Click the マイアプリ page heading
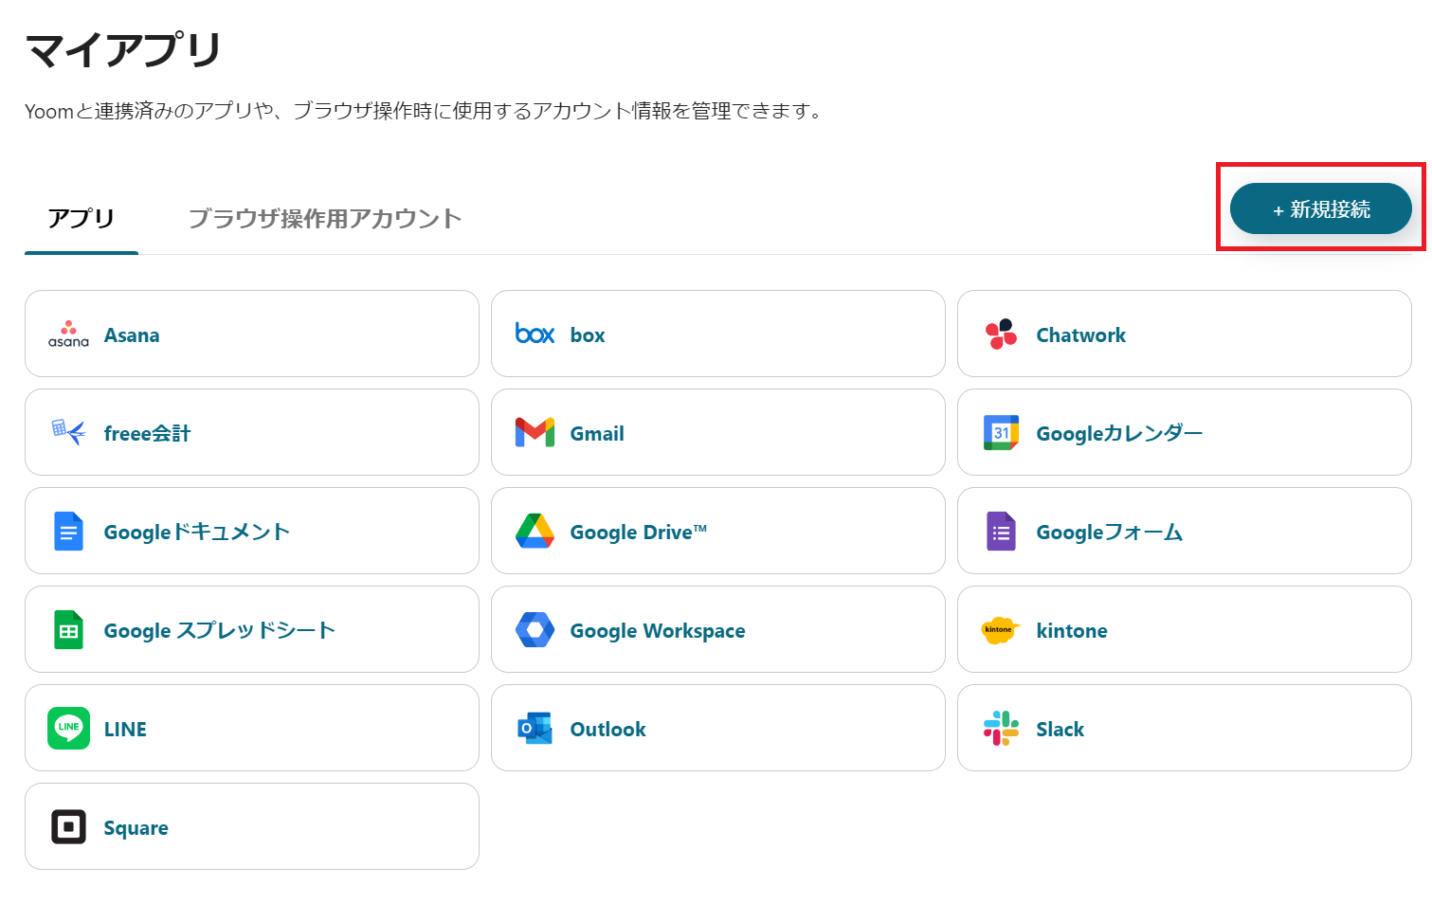This screenshot has height=904, width=1432. (123, 50)
